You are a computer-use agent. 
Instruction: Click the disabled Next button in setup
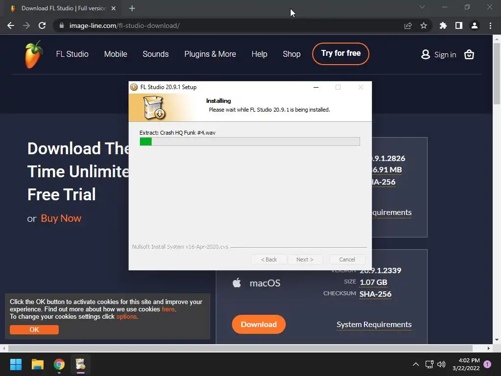(x=305, y=259)
